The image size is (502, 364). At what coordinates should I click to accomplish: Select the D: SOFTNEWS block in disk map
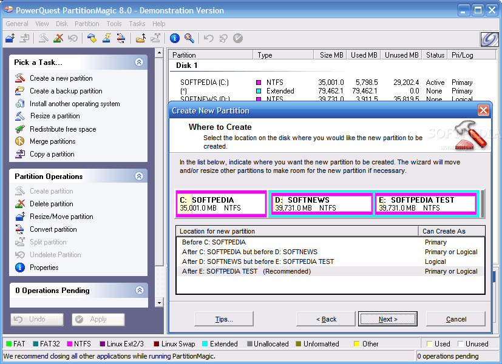(322, 204)
